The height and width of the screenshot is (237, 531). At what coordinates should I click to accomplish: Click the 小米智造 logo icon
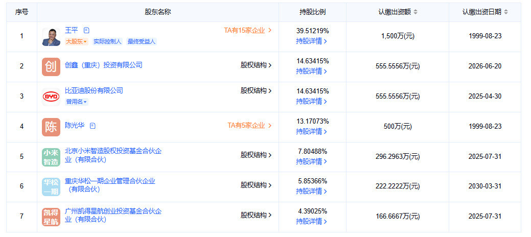coord(51,157)
